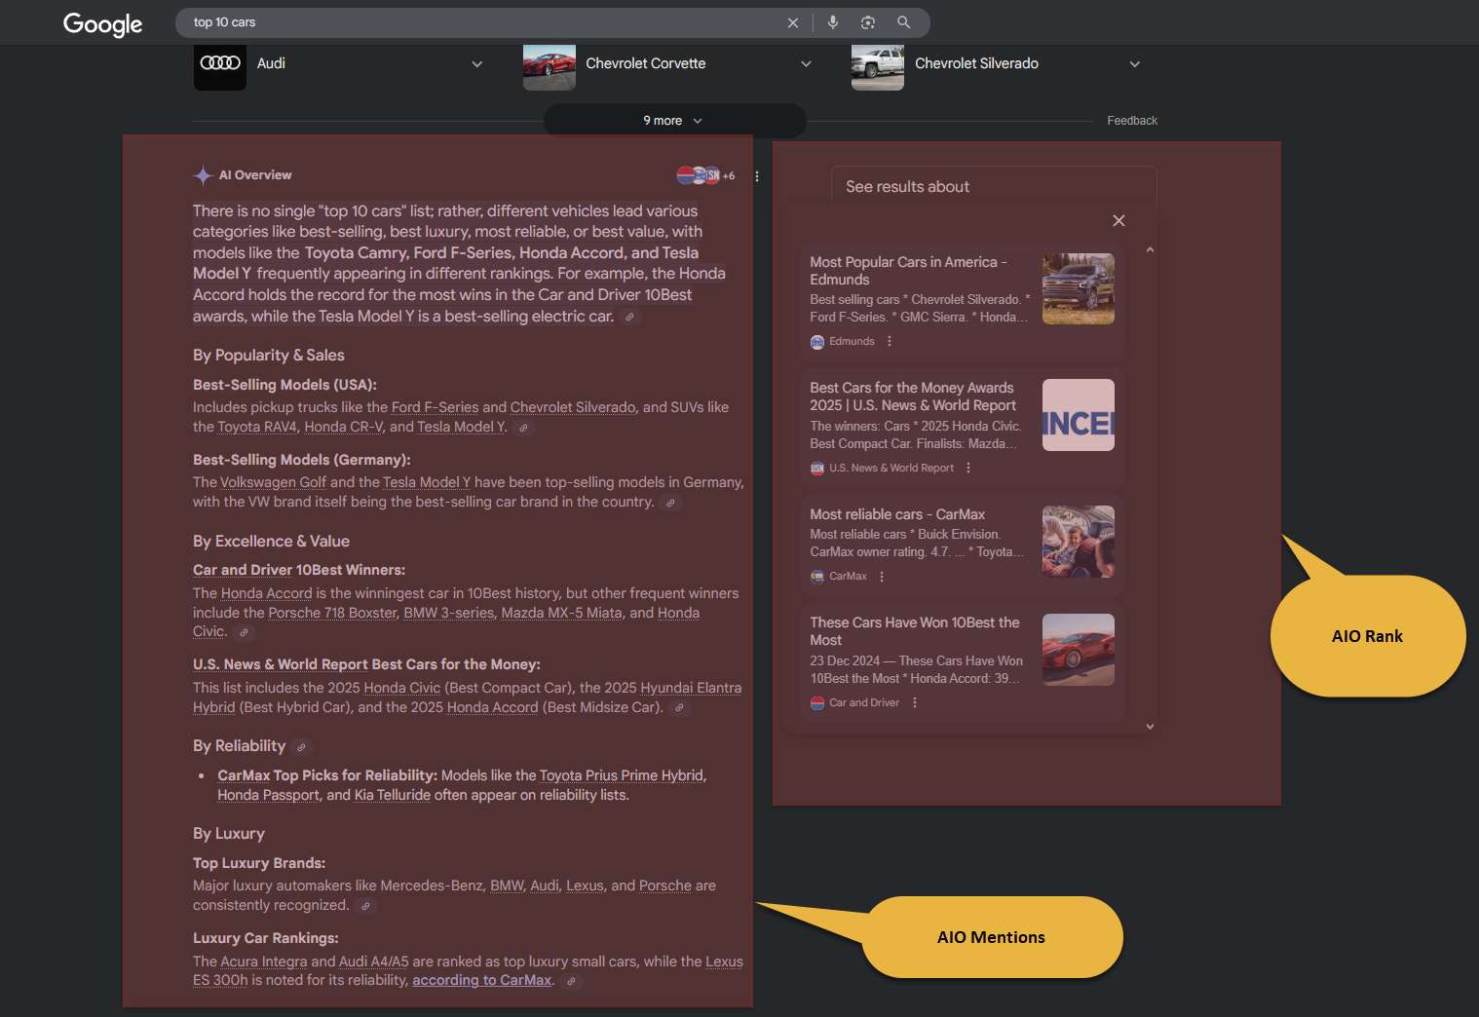
Task: Open the +6 source icons cluster
Action: [x=705, y=175]
